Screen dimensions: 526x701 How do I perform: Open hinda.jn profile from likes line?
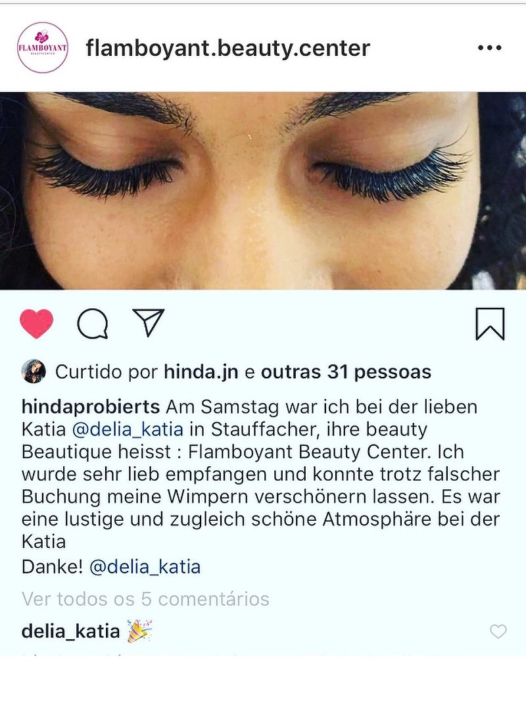[201, 372]
